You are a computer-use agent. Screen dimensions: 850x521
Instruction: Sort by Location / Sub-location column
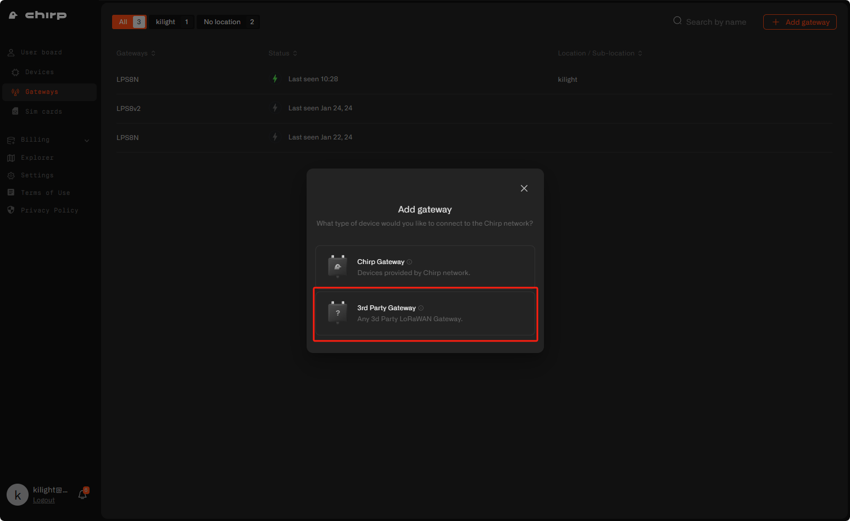[600, 53]
